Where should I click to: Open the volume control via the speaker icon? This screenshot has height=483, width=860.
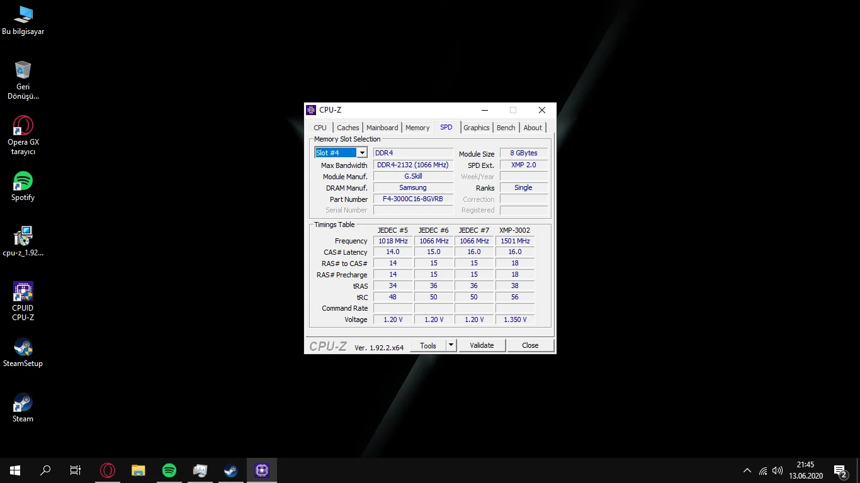[777, 470]
